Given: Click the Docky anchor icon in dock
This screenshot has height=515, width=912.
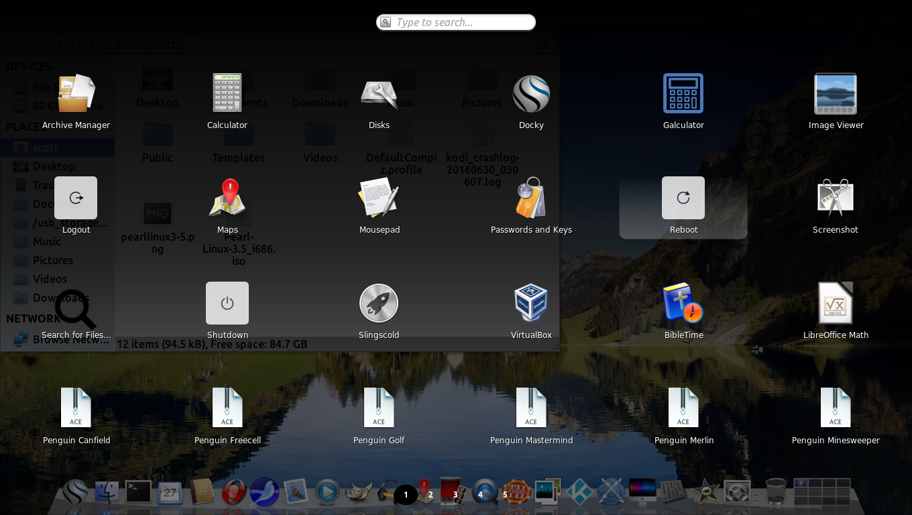Looking at the screenshot, I should 75,493.
